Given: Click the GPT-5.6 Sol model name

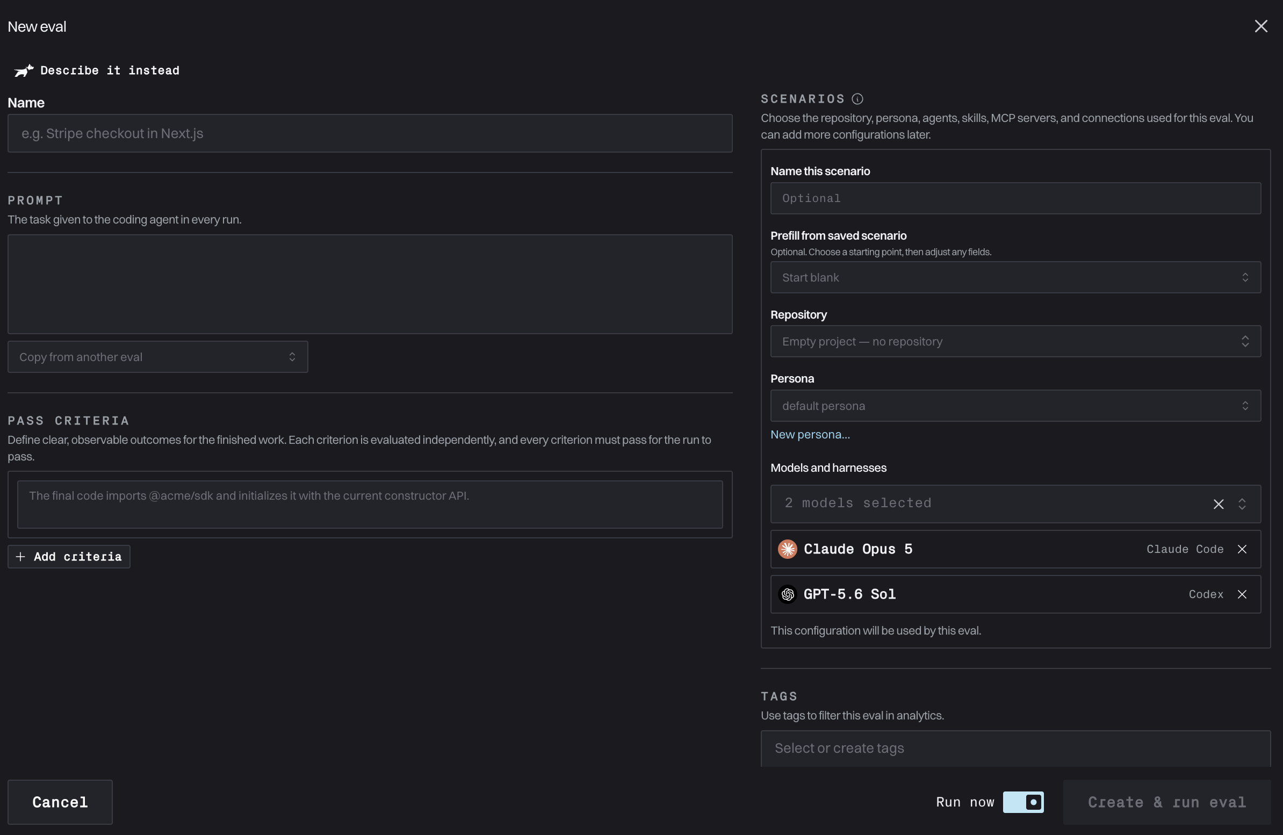Looking at the screenshot, I should 849,594.
